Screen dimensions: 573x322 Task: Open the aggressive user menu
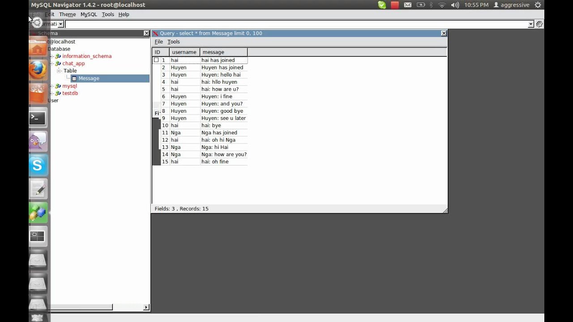[511, 5]
